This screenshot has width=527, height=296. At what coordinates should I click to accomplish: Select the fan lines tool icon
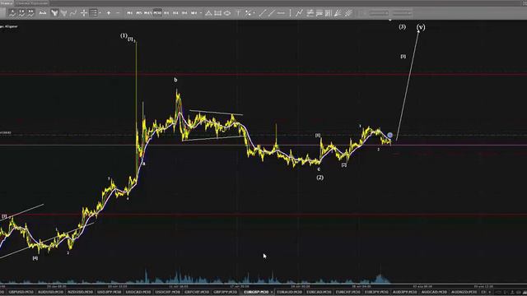coord(338,13)
